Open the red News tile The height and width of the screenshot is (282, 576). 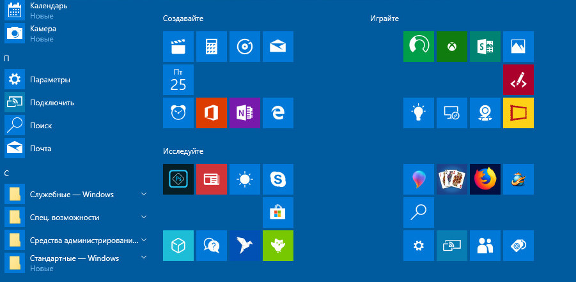[x=211, y=179]
